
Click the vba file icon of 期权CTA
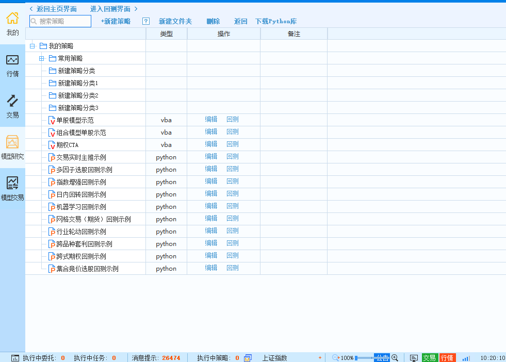[52, 145]
